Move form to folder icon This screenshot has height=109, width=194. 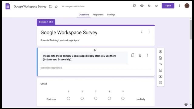coord(51,7)
